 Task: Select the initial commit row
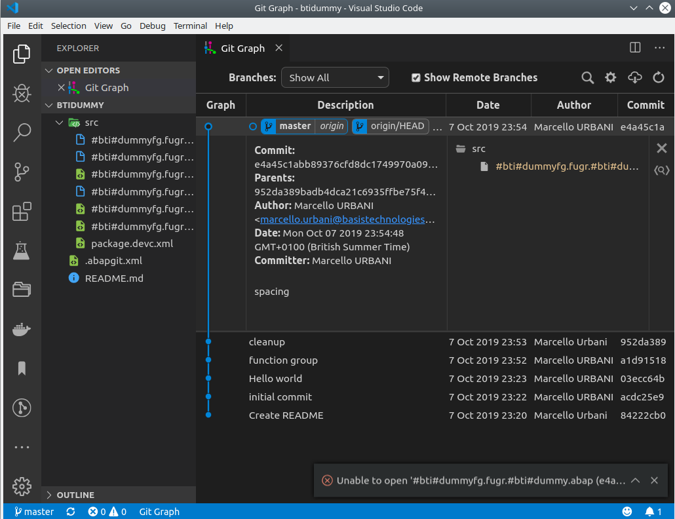[434, 397]
